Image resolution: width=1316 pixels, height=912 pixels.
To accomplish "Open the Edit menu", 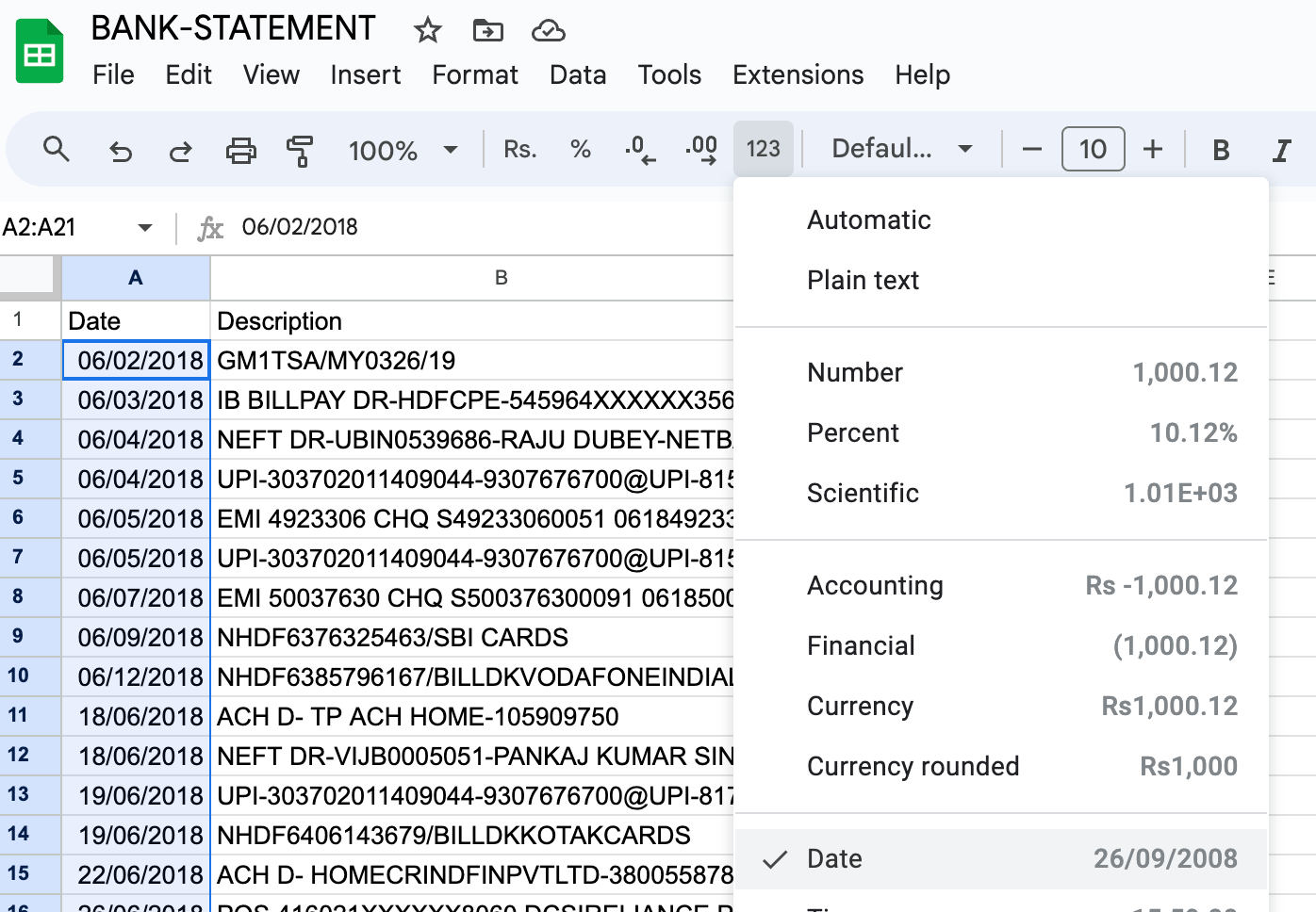I will click(189, 74).
